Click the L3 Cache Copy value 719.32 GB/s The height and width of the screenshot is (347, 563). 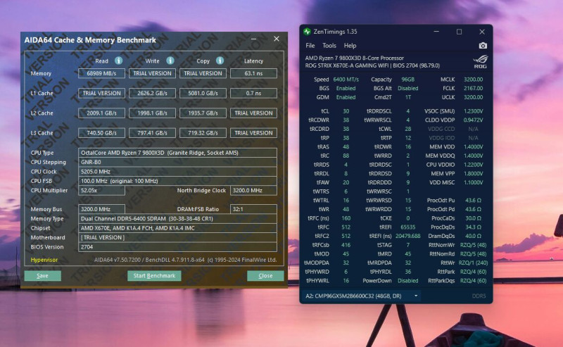click(203, 133)
